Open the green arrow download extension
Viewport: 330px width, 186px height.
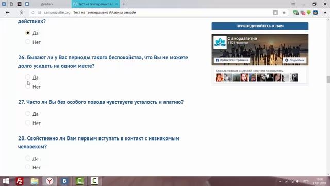coord(309,12)
